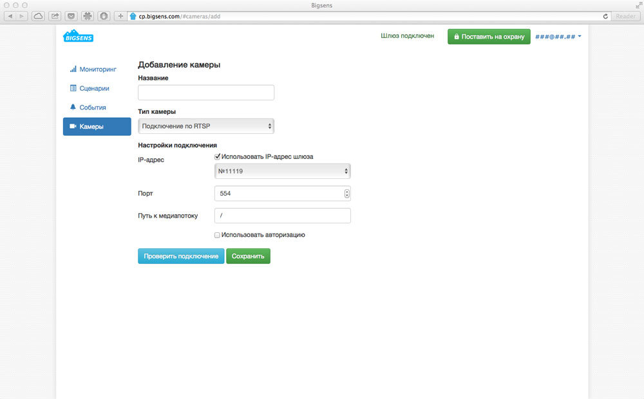Click the Bigsens logo
Viewport: 644px width, 399px height.
click(x=78, y=36)
